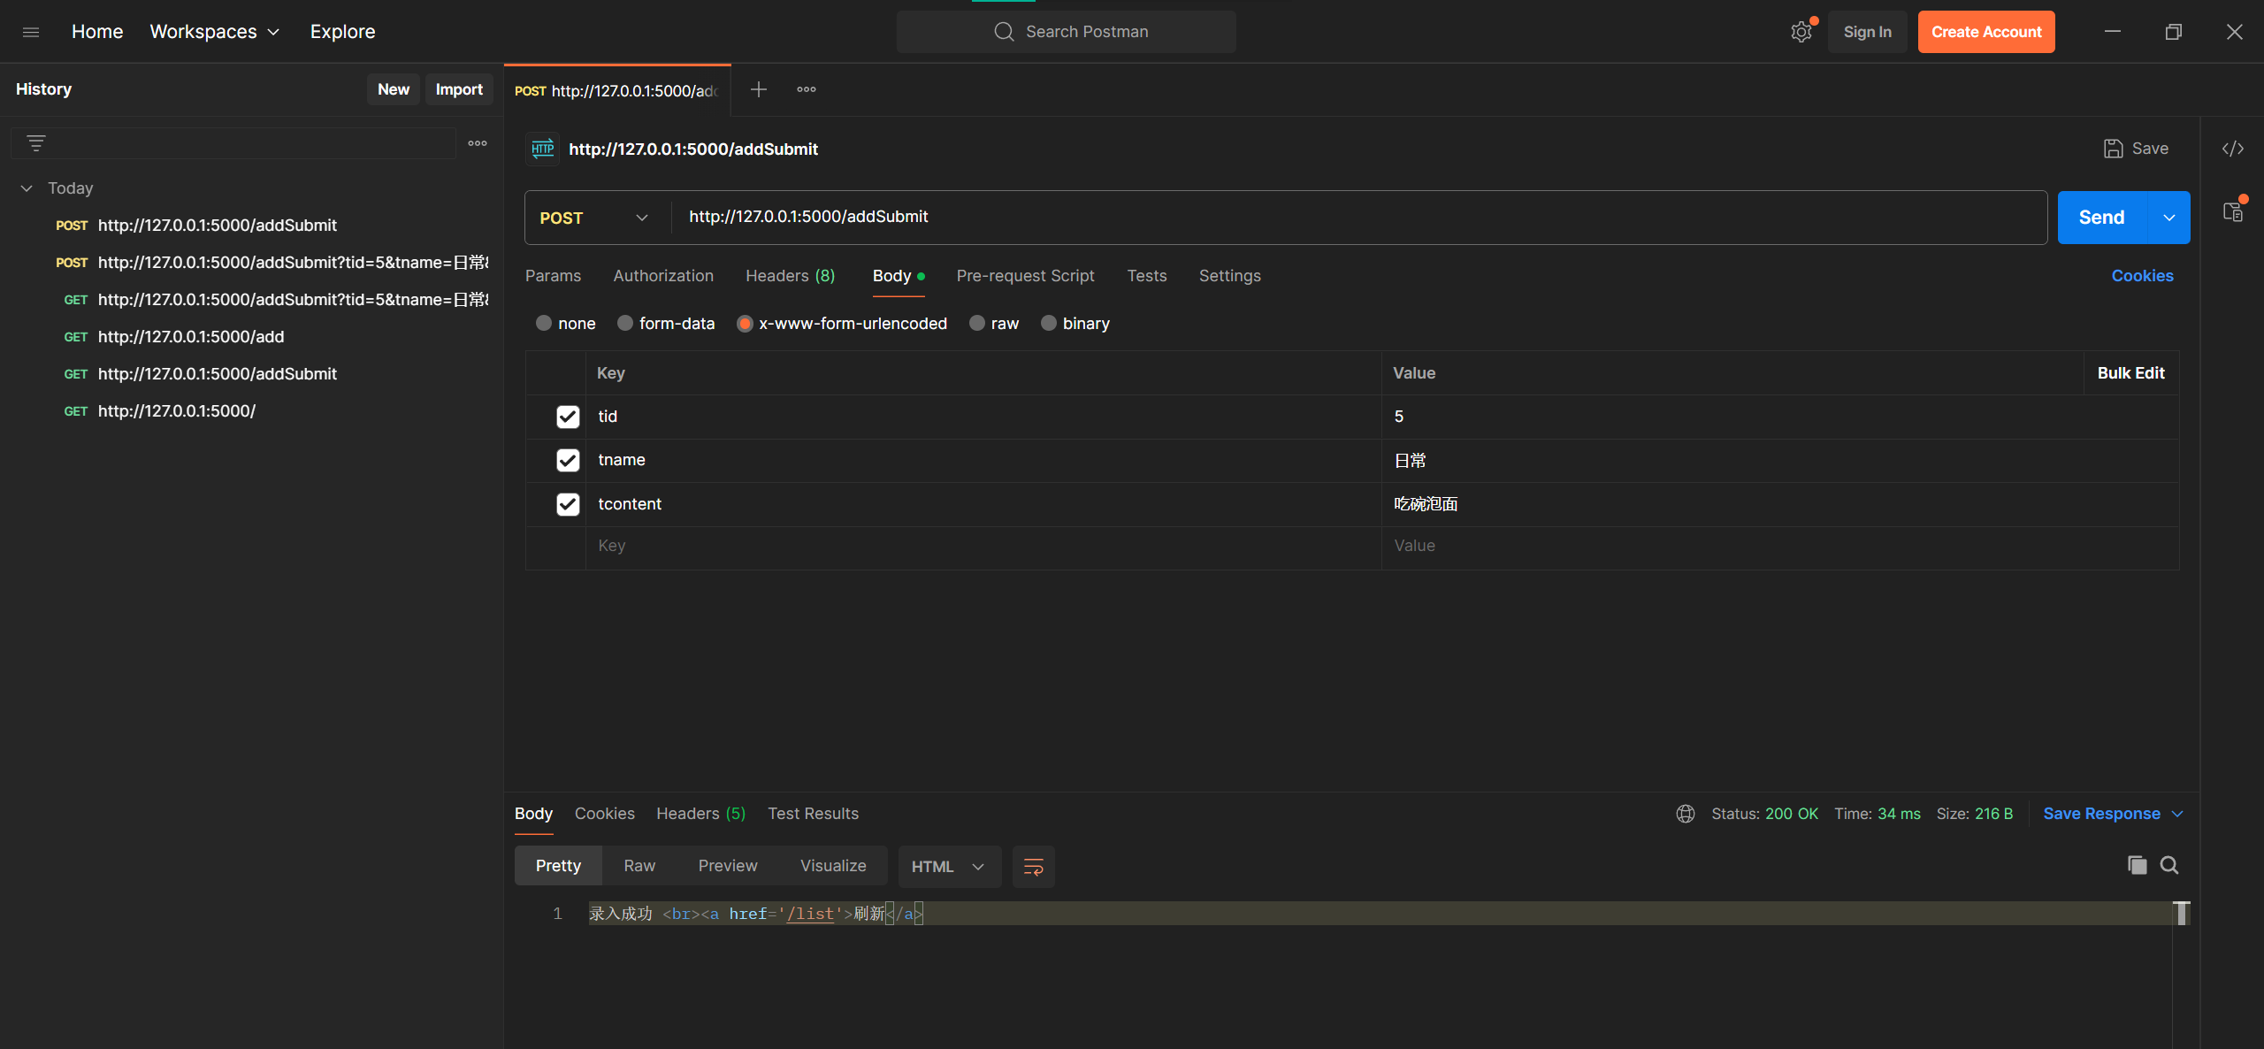Go to Home in top navigation
This screenshot has height=1049, width=2264.
(97, 32)
